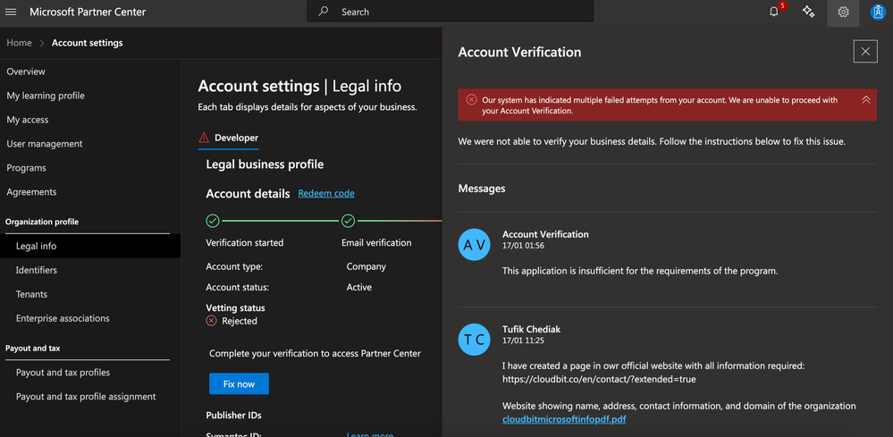Open Tenants page
893x437 pixels.
click(32, 294)
